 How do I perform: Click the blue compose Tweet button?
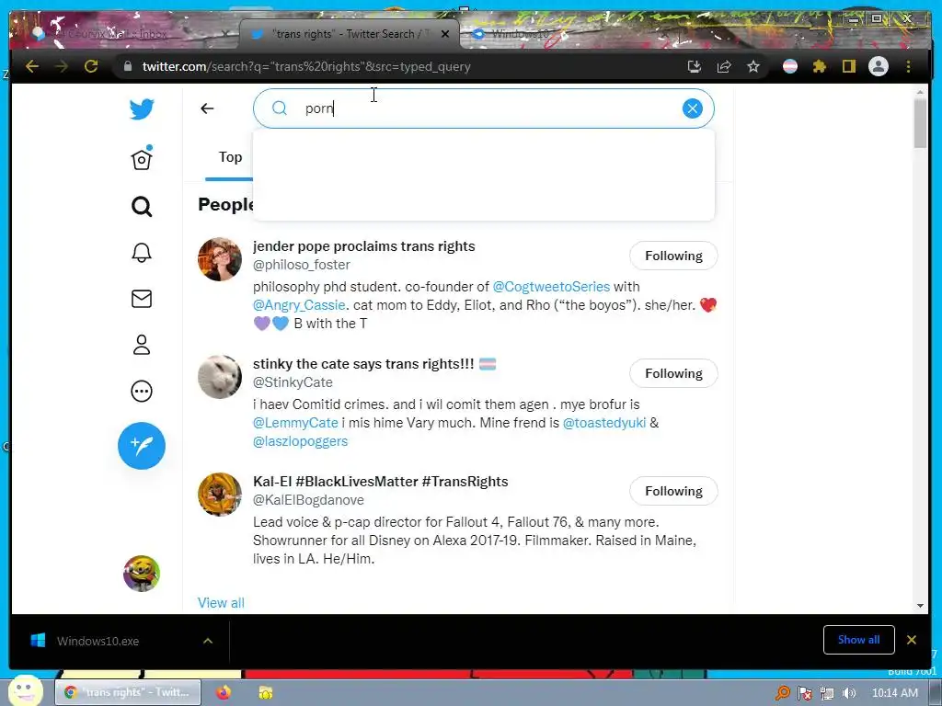point(142,446)
